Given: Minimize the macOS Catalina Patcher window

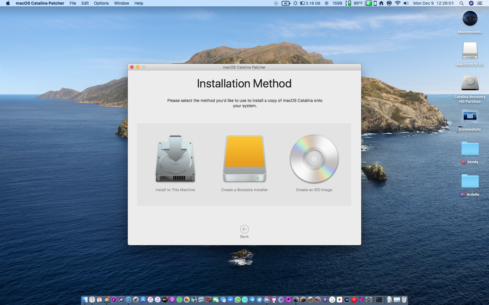Looking at the screenshot, I should coord(138,67).
